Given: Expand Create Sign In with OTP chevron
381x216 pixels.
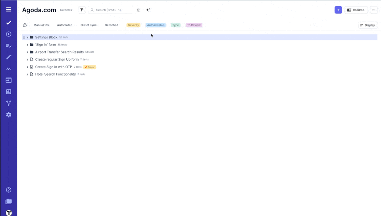Looking at the screenshot, I should click(27, 67).
